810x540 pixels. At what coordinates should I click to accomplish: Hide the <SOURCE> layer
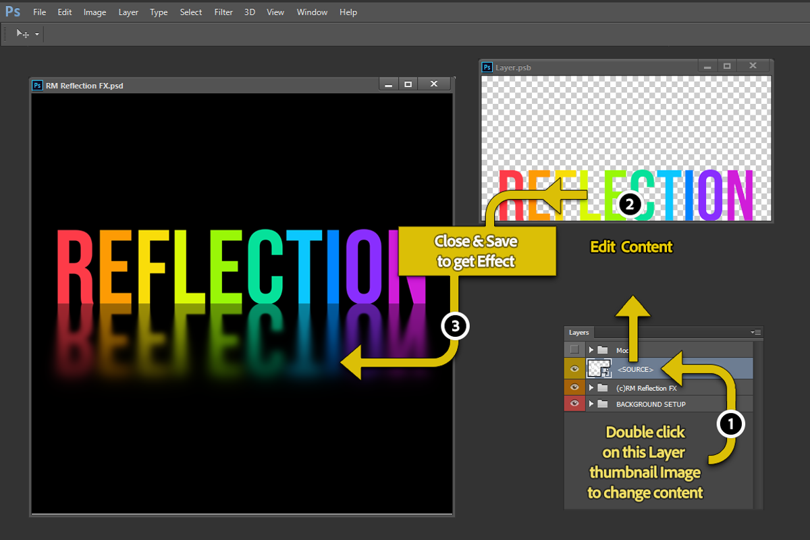[574, 369]
